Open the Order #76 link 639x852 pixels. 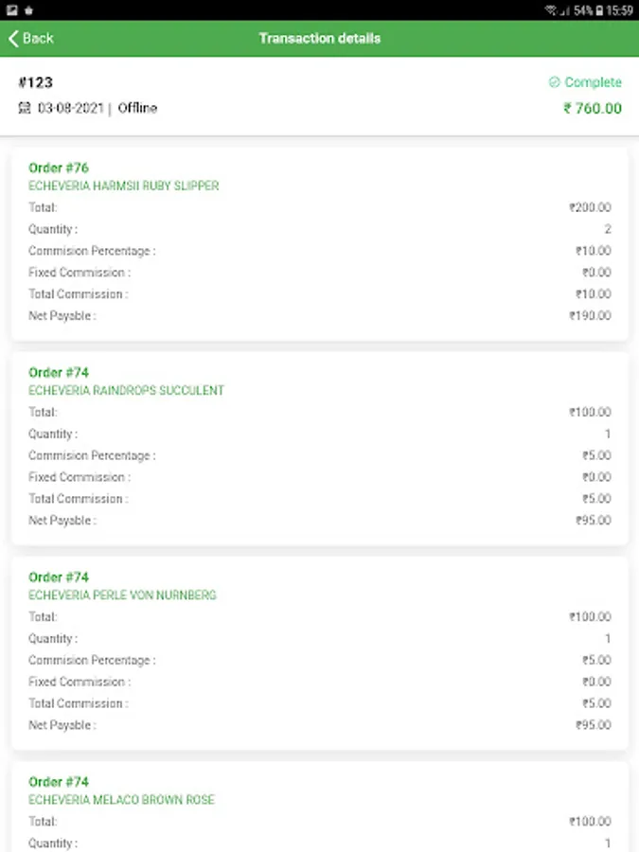point(59,169)
